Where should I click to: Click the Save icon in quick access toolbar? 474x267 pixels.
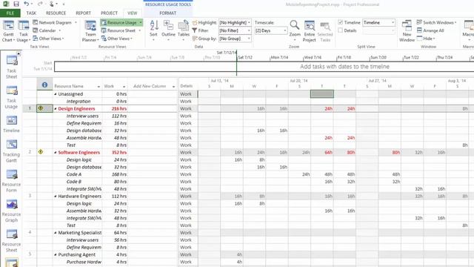16,4
